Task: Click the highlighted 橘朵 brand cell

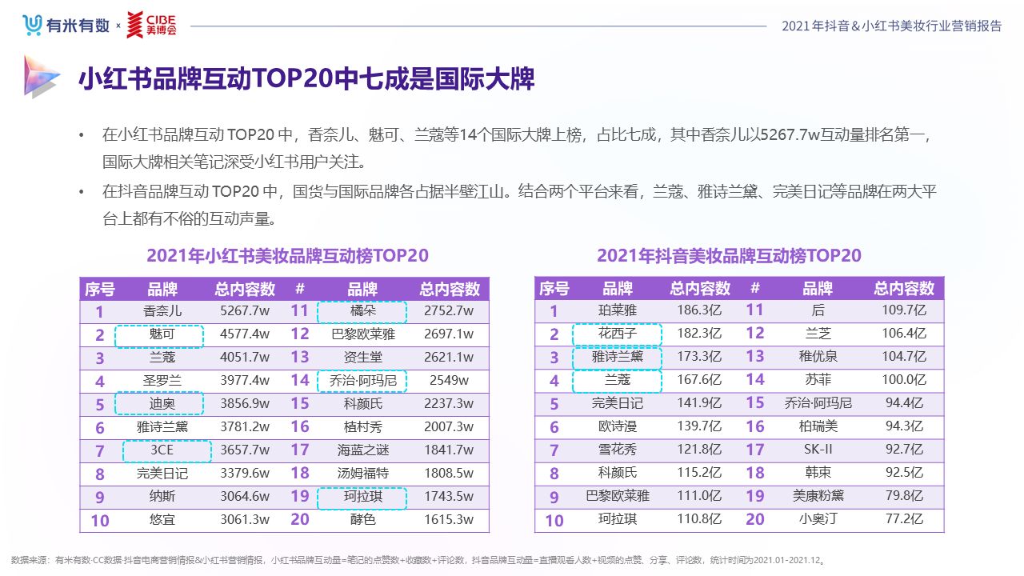Action: (362, 312)
